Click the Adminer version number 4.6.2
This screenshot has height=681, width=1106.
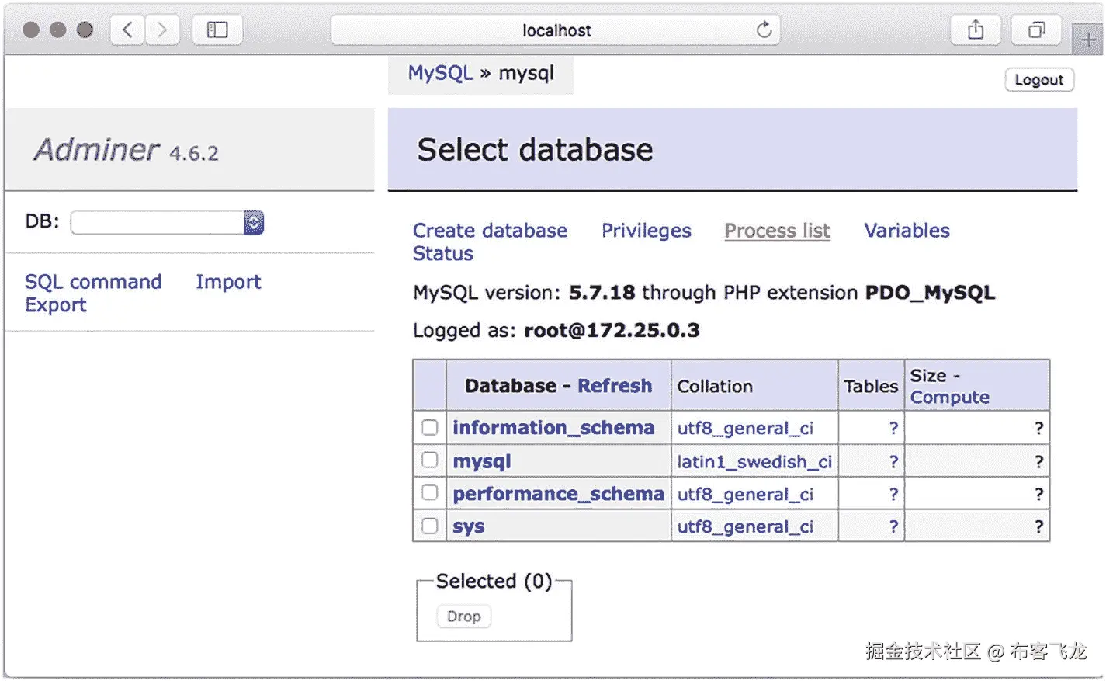click(194, 153)
